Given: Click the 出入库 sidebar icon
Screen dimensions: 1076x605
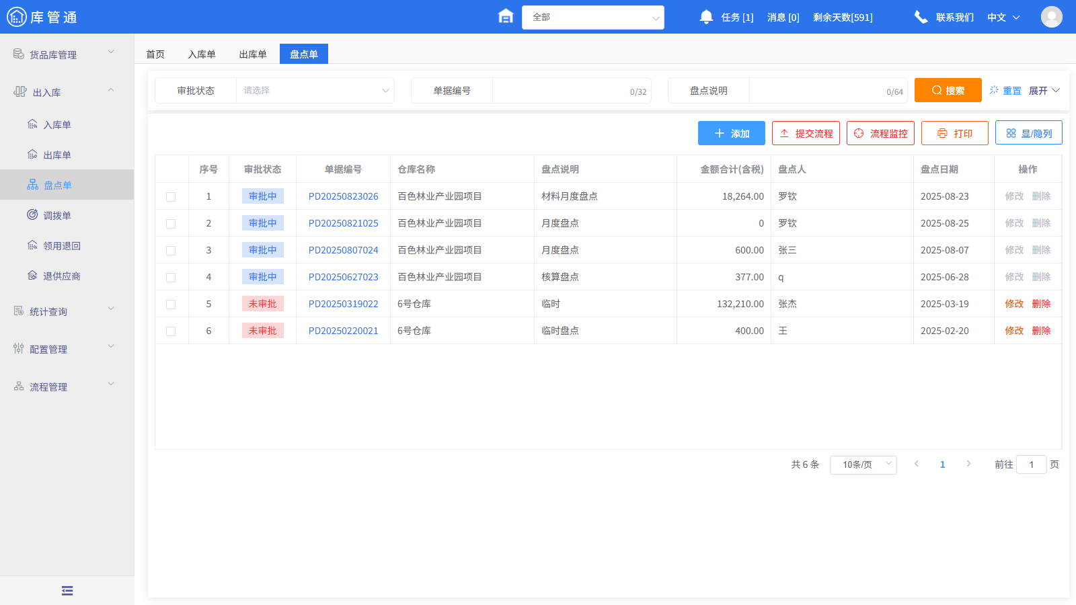Looking at the screenshot, I should pyautogui.click(x=20, y=91).
